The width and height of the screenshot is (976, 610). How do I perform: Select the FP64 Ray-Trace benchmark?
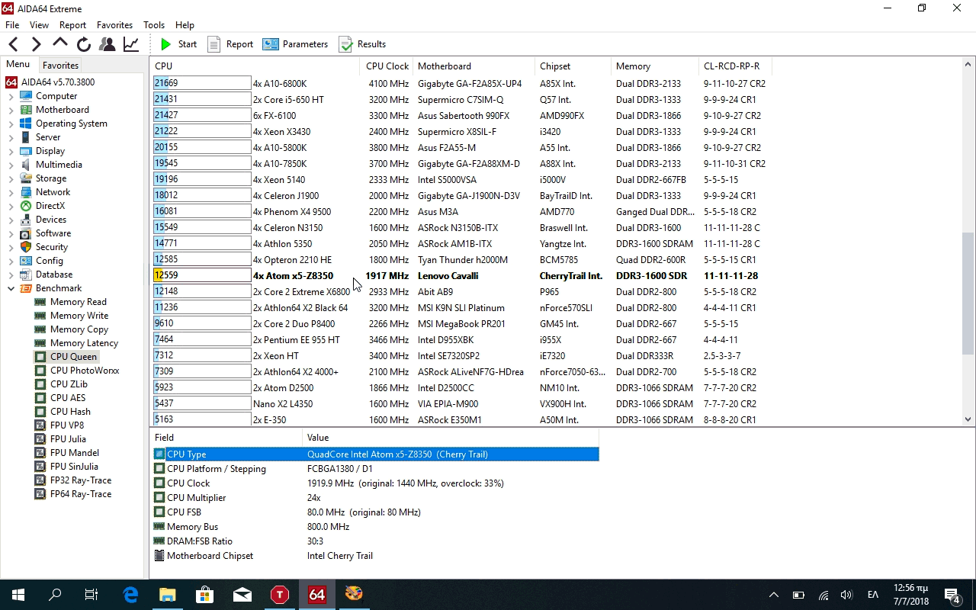(81, 494)
